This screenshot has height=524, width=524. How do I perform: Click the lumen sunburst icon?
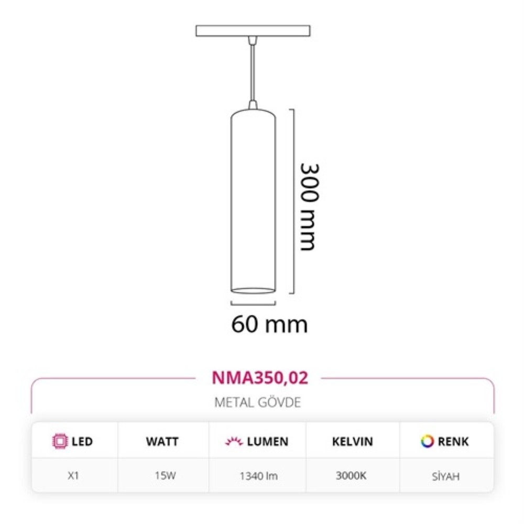point(234,441)
